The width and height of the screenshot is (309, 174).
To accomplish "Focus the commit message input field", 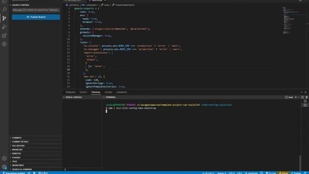I will pyautogui.click(x=36, y=10).
